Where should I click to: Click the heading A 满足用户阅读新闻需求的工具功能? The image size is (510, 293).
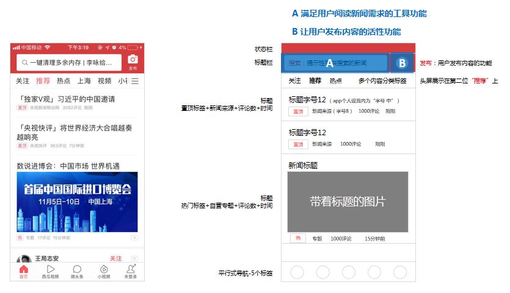coord(359,13)
